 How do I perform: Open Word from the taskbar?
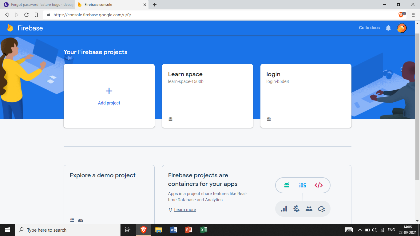coord(173,230)
